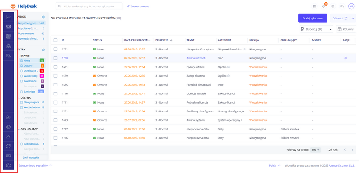Click the handshake sidebar icon
The height and width of the screenshot is (173, 359).
[x=8, y=156]
